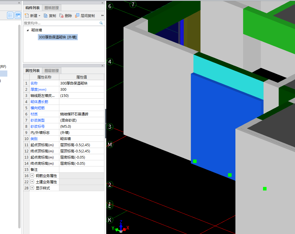
Task: Click the 横向短筋 property name
Action: point(38,108)
